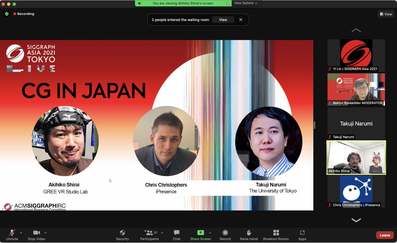This screenshot has width=397, height=243.
Task: Open audio options arrow beside Unmute
Action: tap(21, 233)
